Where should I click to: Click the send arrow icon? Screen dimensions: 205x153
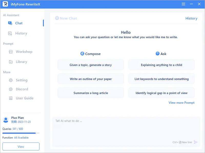(196, 142)
